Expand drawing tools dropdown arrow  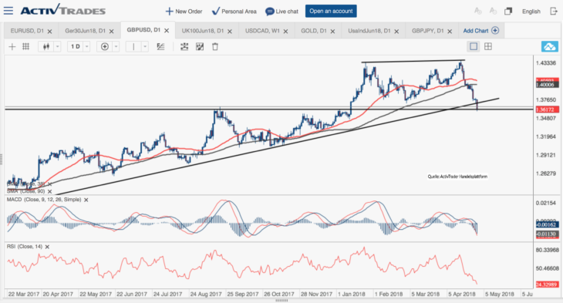point(145,47)
